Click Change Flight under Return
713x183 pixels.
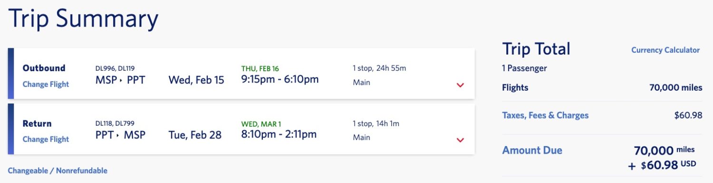pos(46,139)
